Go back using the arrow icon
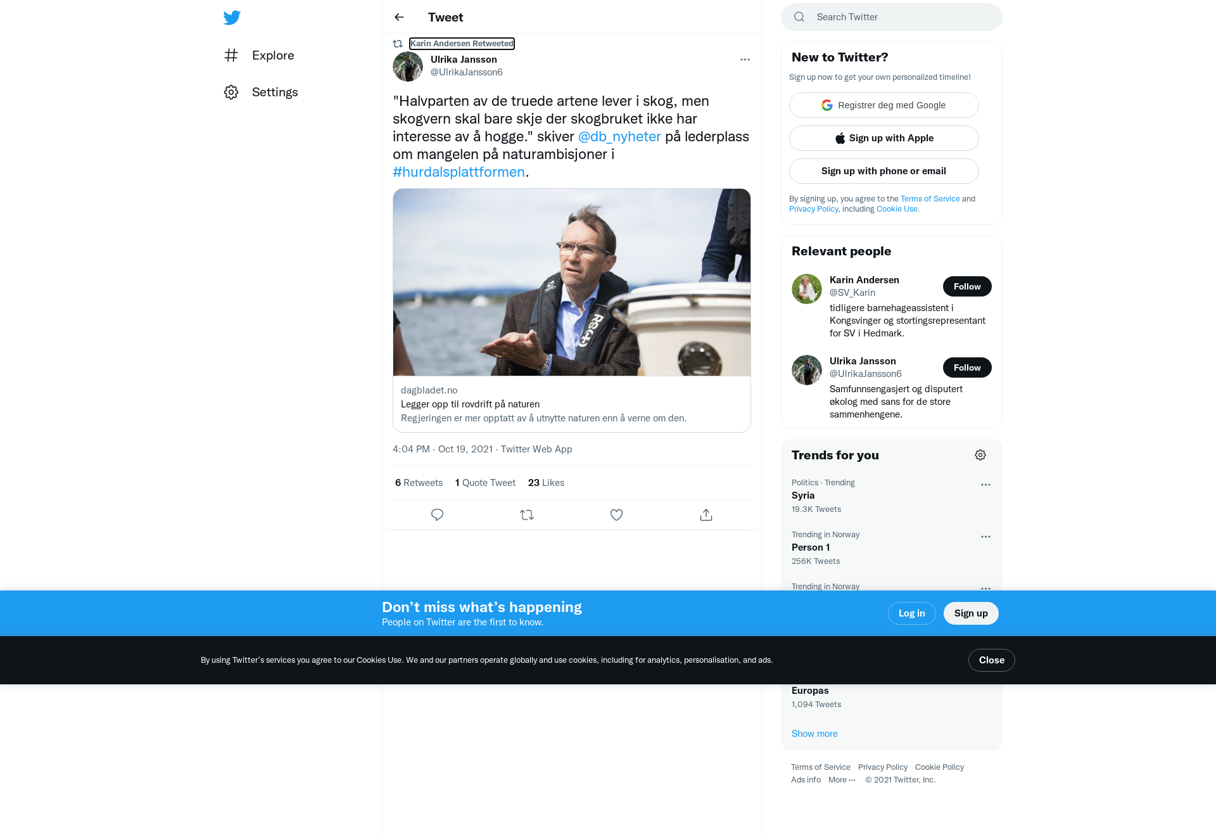 pos(399,17)
